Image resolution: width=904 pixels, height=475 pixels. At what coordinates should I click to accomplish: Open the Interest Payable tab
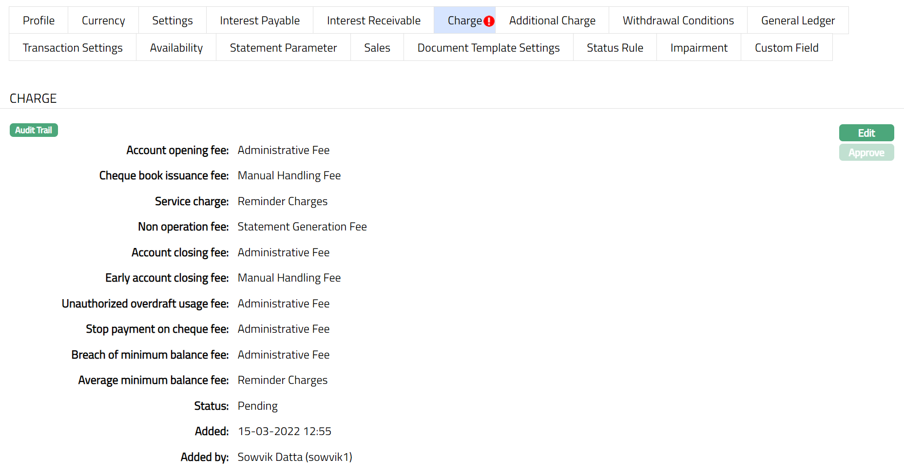coord(260,20)
